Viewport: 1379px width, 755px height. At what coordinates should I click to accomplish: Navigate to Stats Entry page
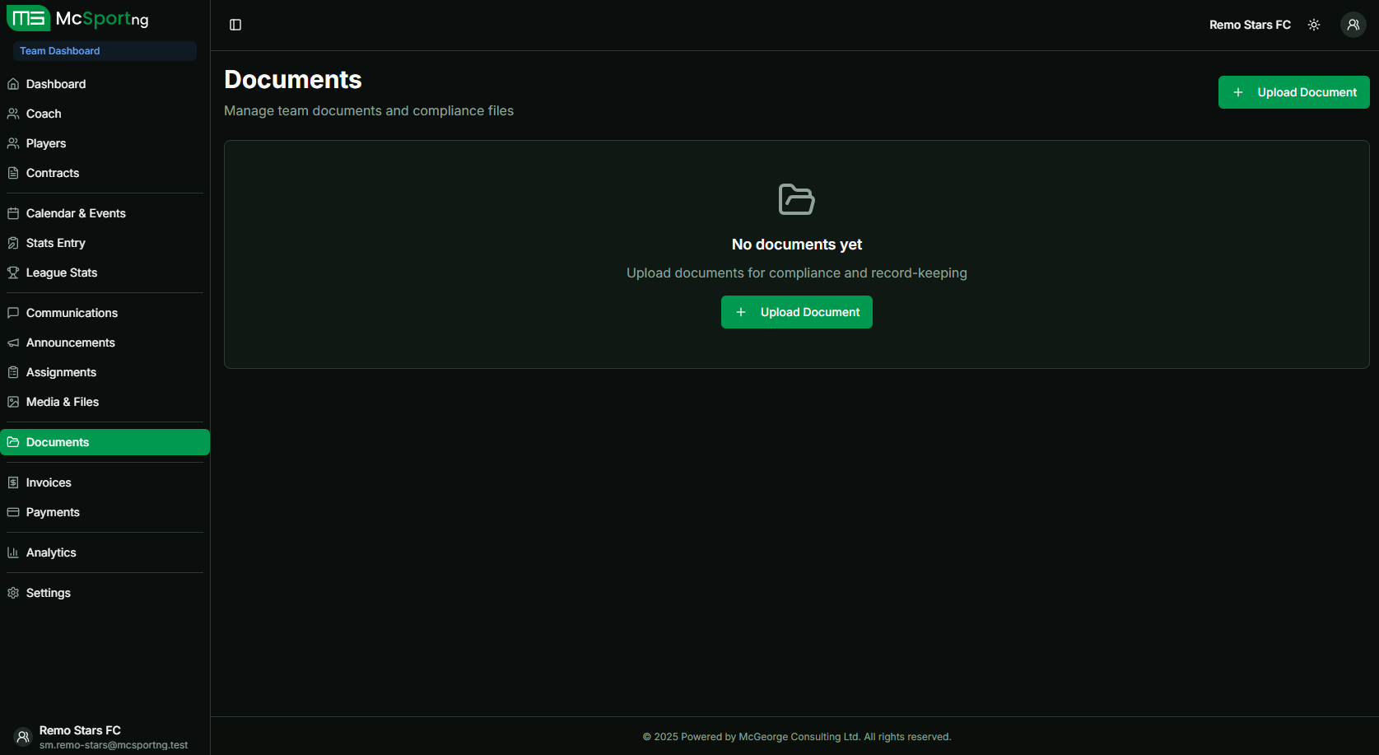click(56, 243)
